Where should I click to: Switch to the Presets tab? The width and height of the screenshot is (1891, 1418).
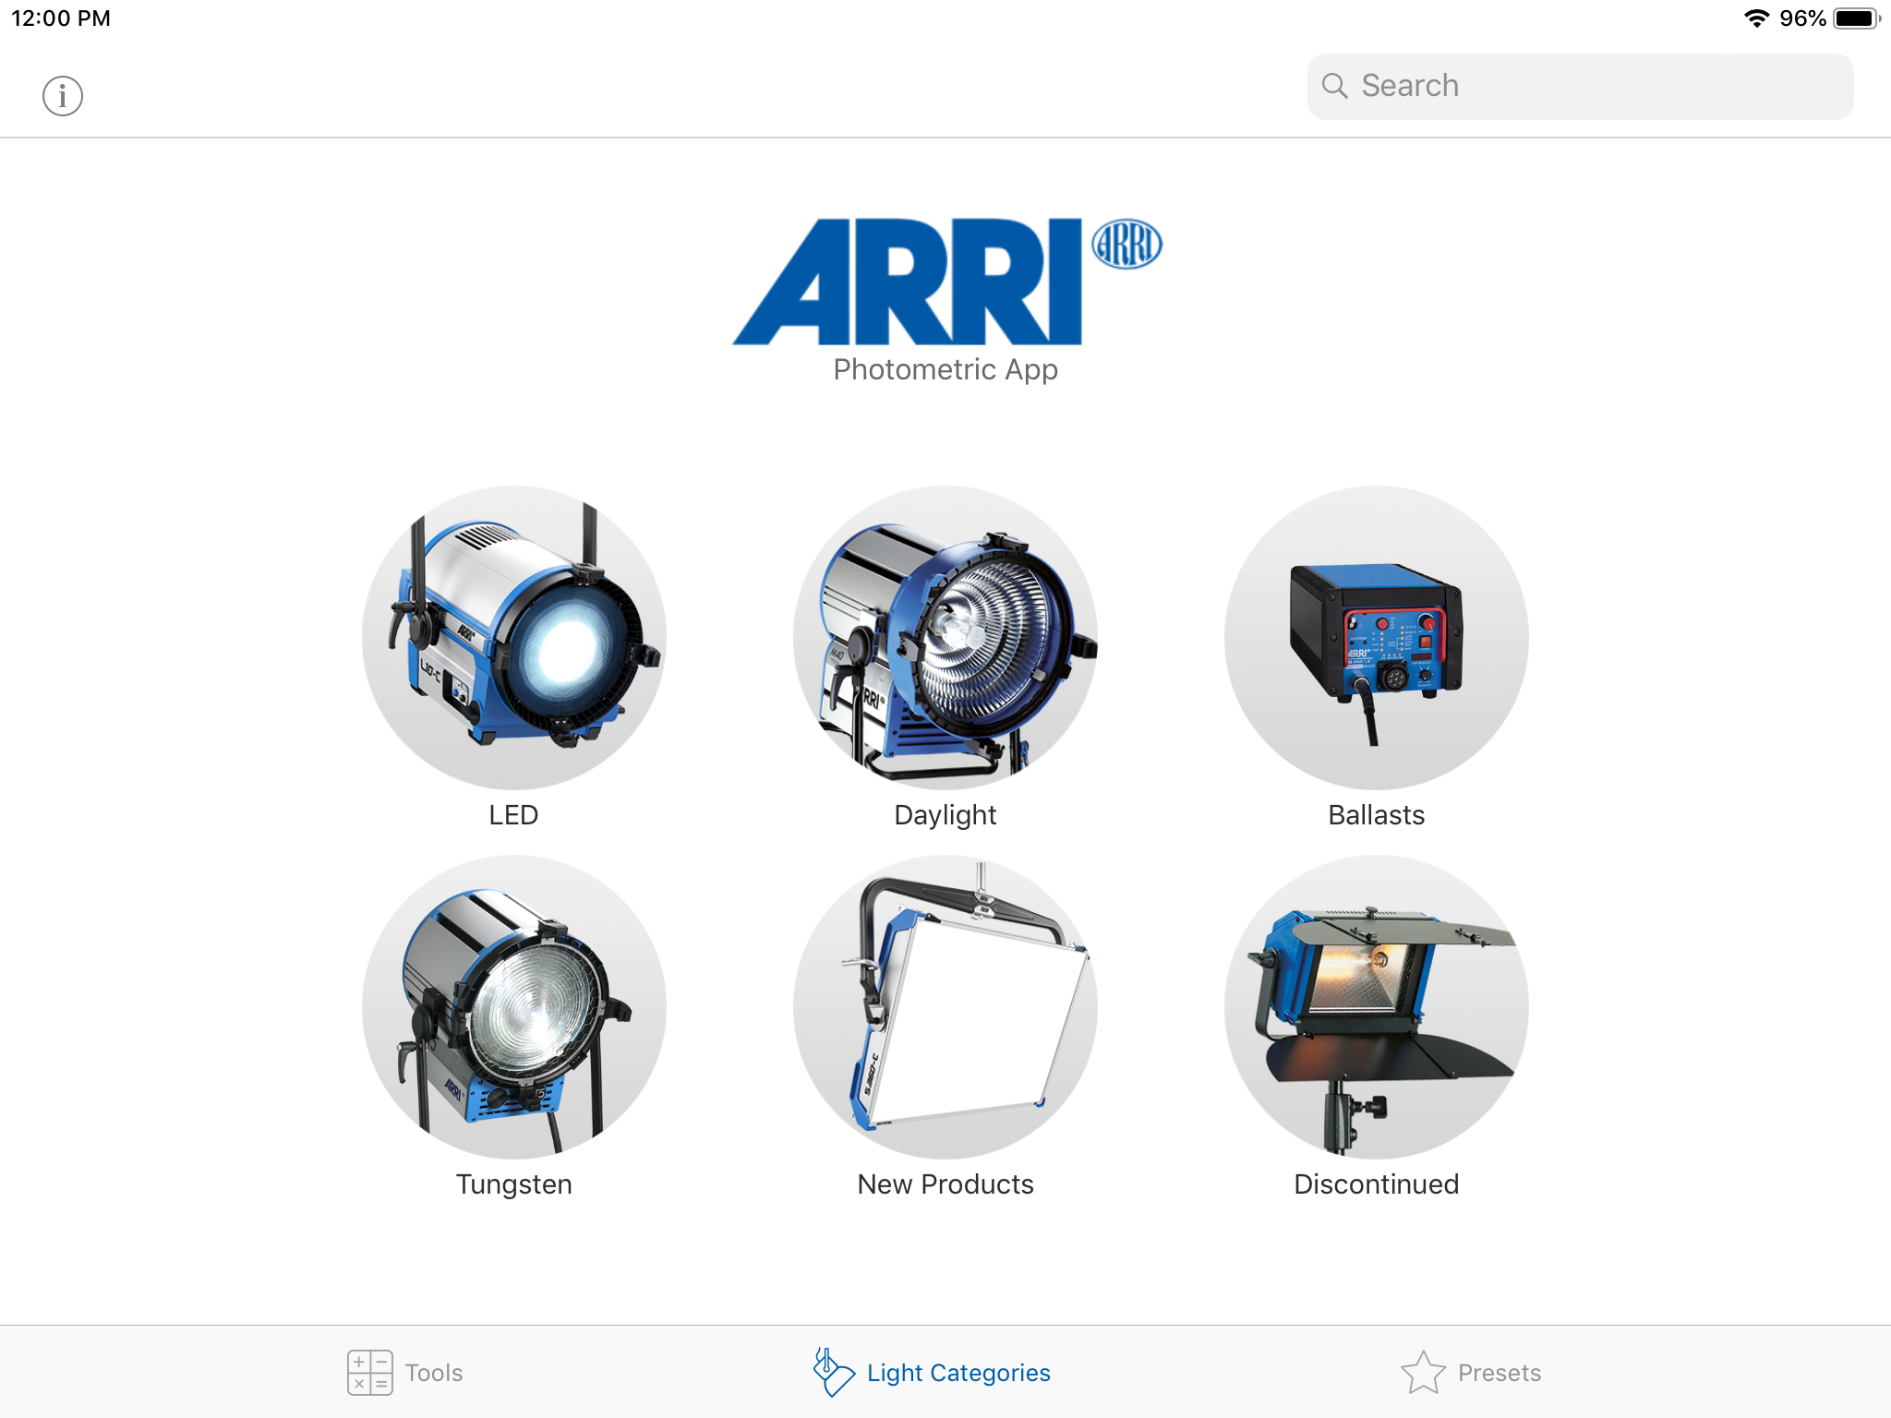coord(1499,1373)
